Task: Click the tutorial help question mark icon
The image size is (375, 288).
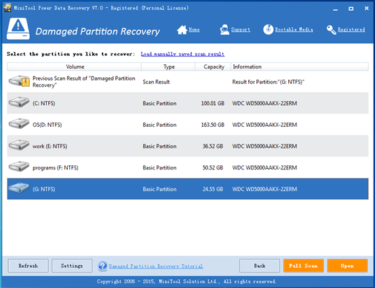Action: tap(102, 266)
